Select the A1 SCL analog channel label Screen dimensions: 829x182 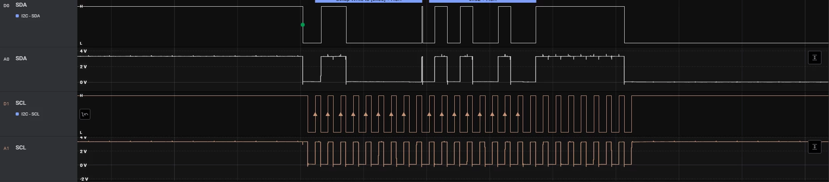tap(21, 148)
